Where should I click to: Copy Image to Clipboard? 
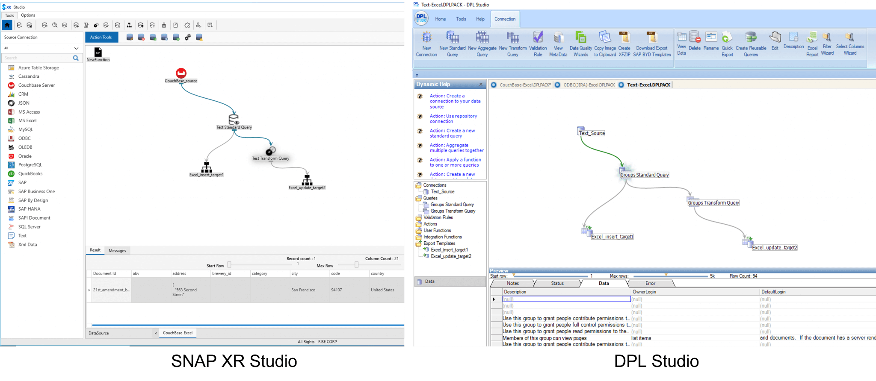click(605, 44)
